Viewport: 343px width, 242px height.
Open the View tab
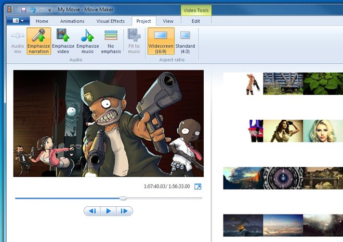[x=168, y=21]
